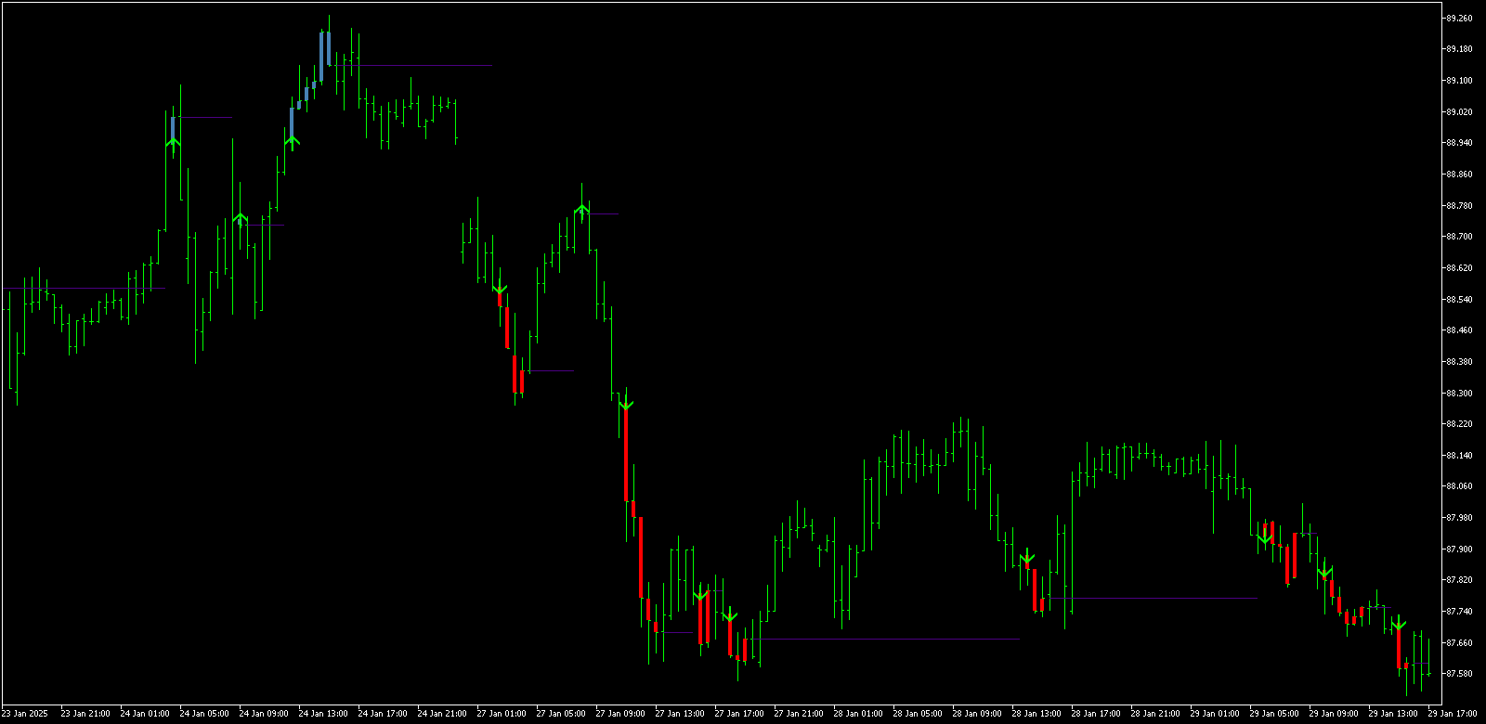
Task: Click the 28 Jan 09:00 axis label
Action: (x=977, y=714)
